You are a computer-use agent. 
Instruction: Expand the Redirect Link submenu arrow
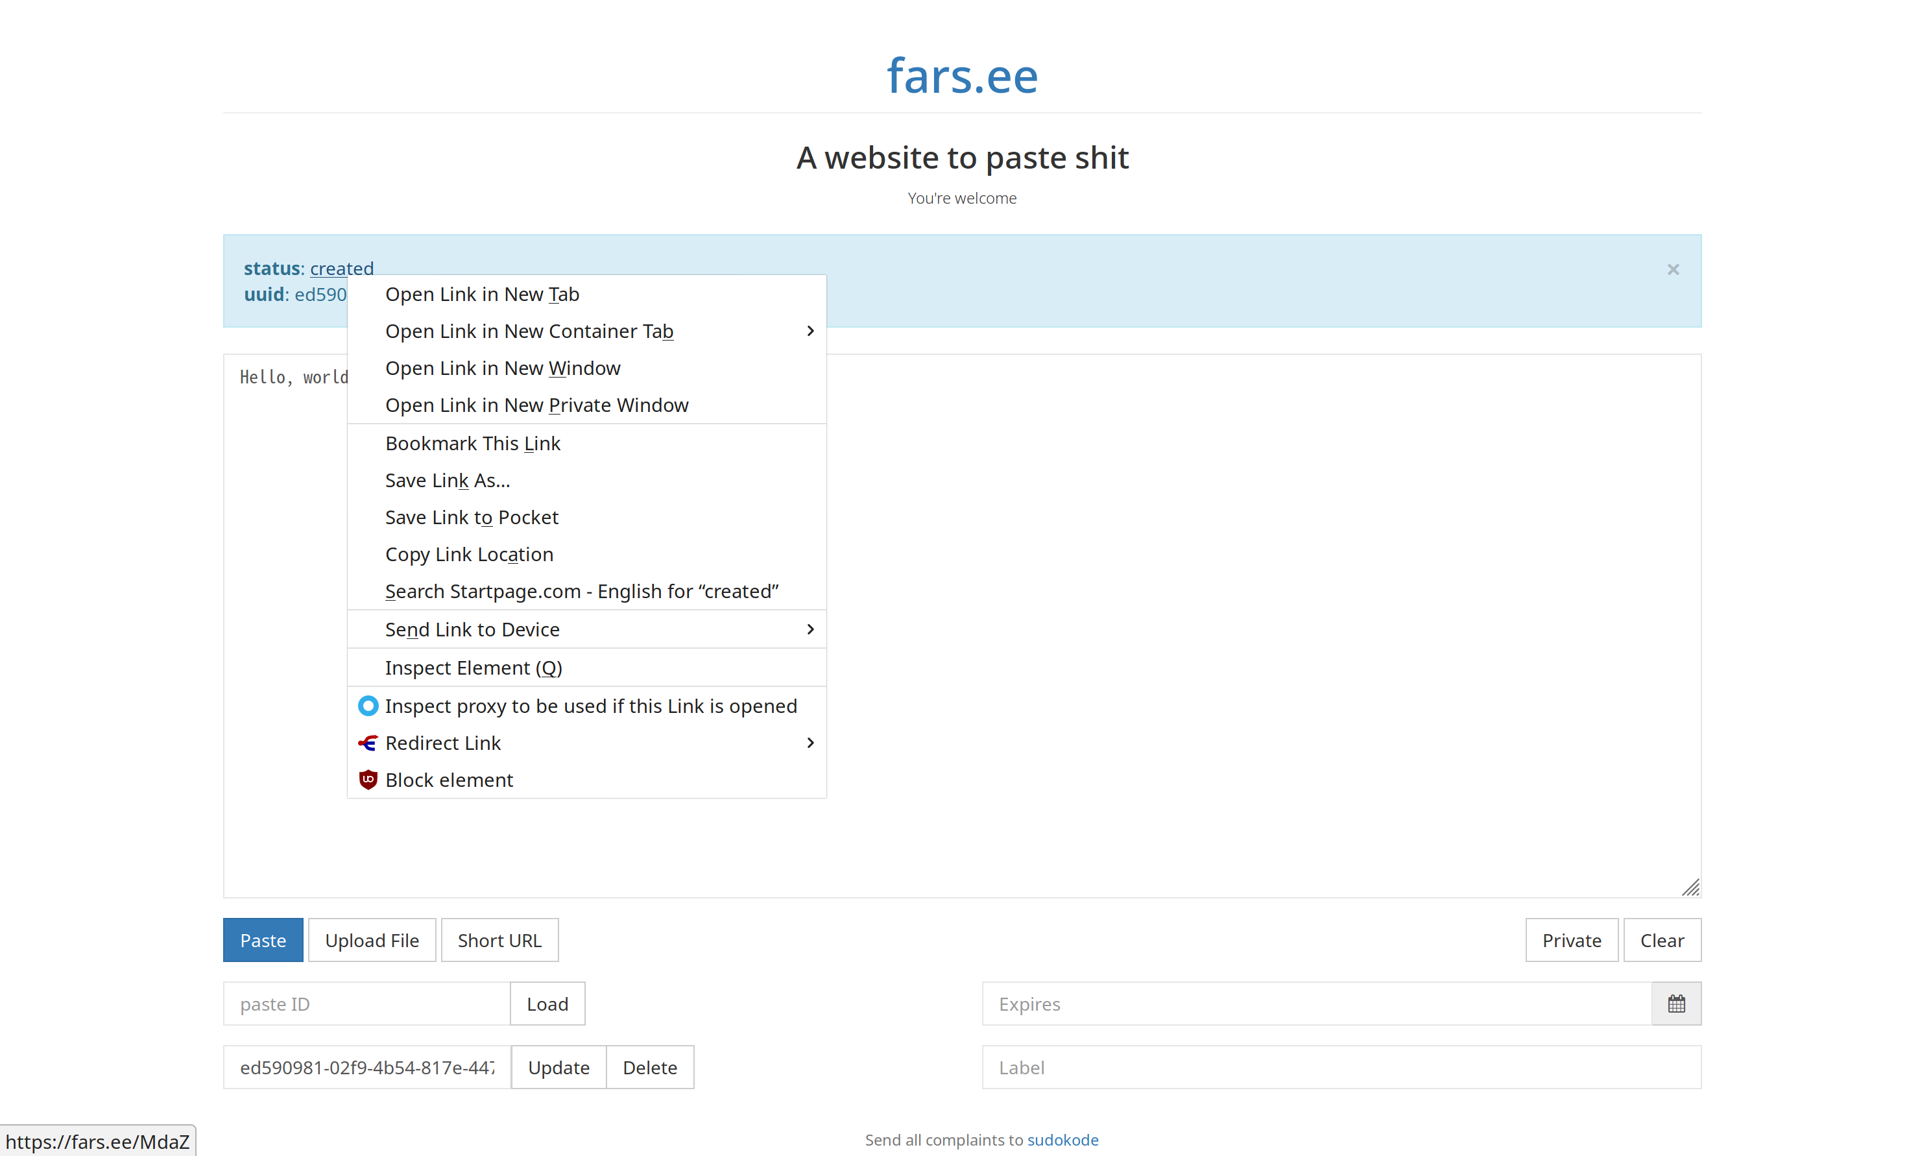coord(810,743)
